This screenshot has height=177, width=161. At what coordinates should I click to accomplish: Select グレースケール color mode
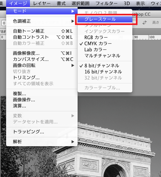[x=105, y=19]
